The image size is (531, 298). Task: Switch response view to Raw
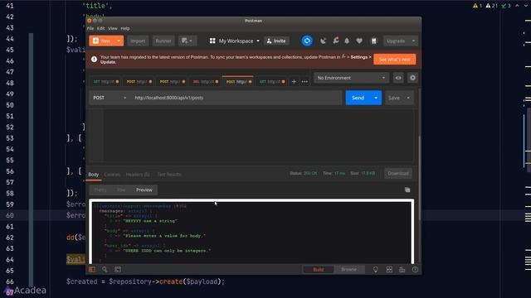point(121,190)
